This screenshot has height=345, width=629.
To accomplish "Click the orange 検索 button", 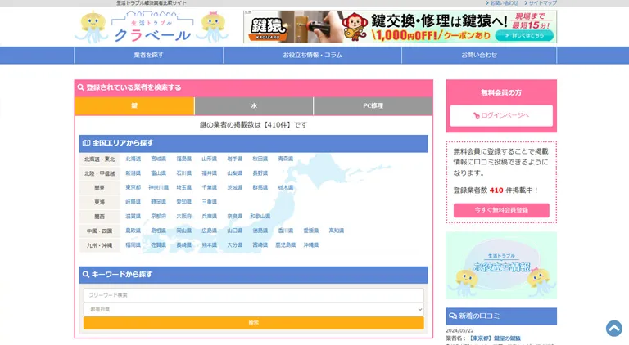I will coord(254,323).
